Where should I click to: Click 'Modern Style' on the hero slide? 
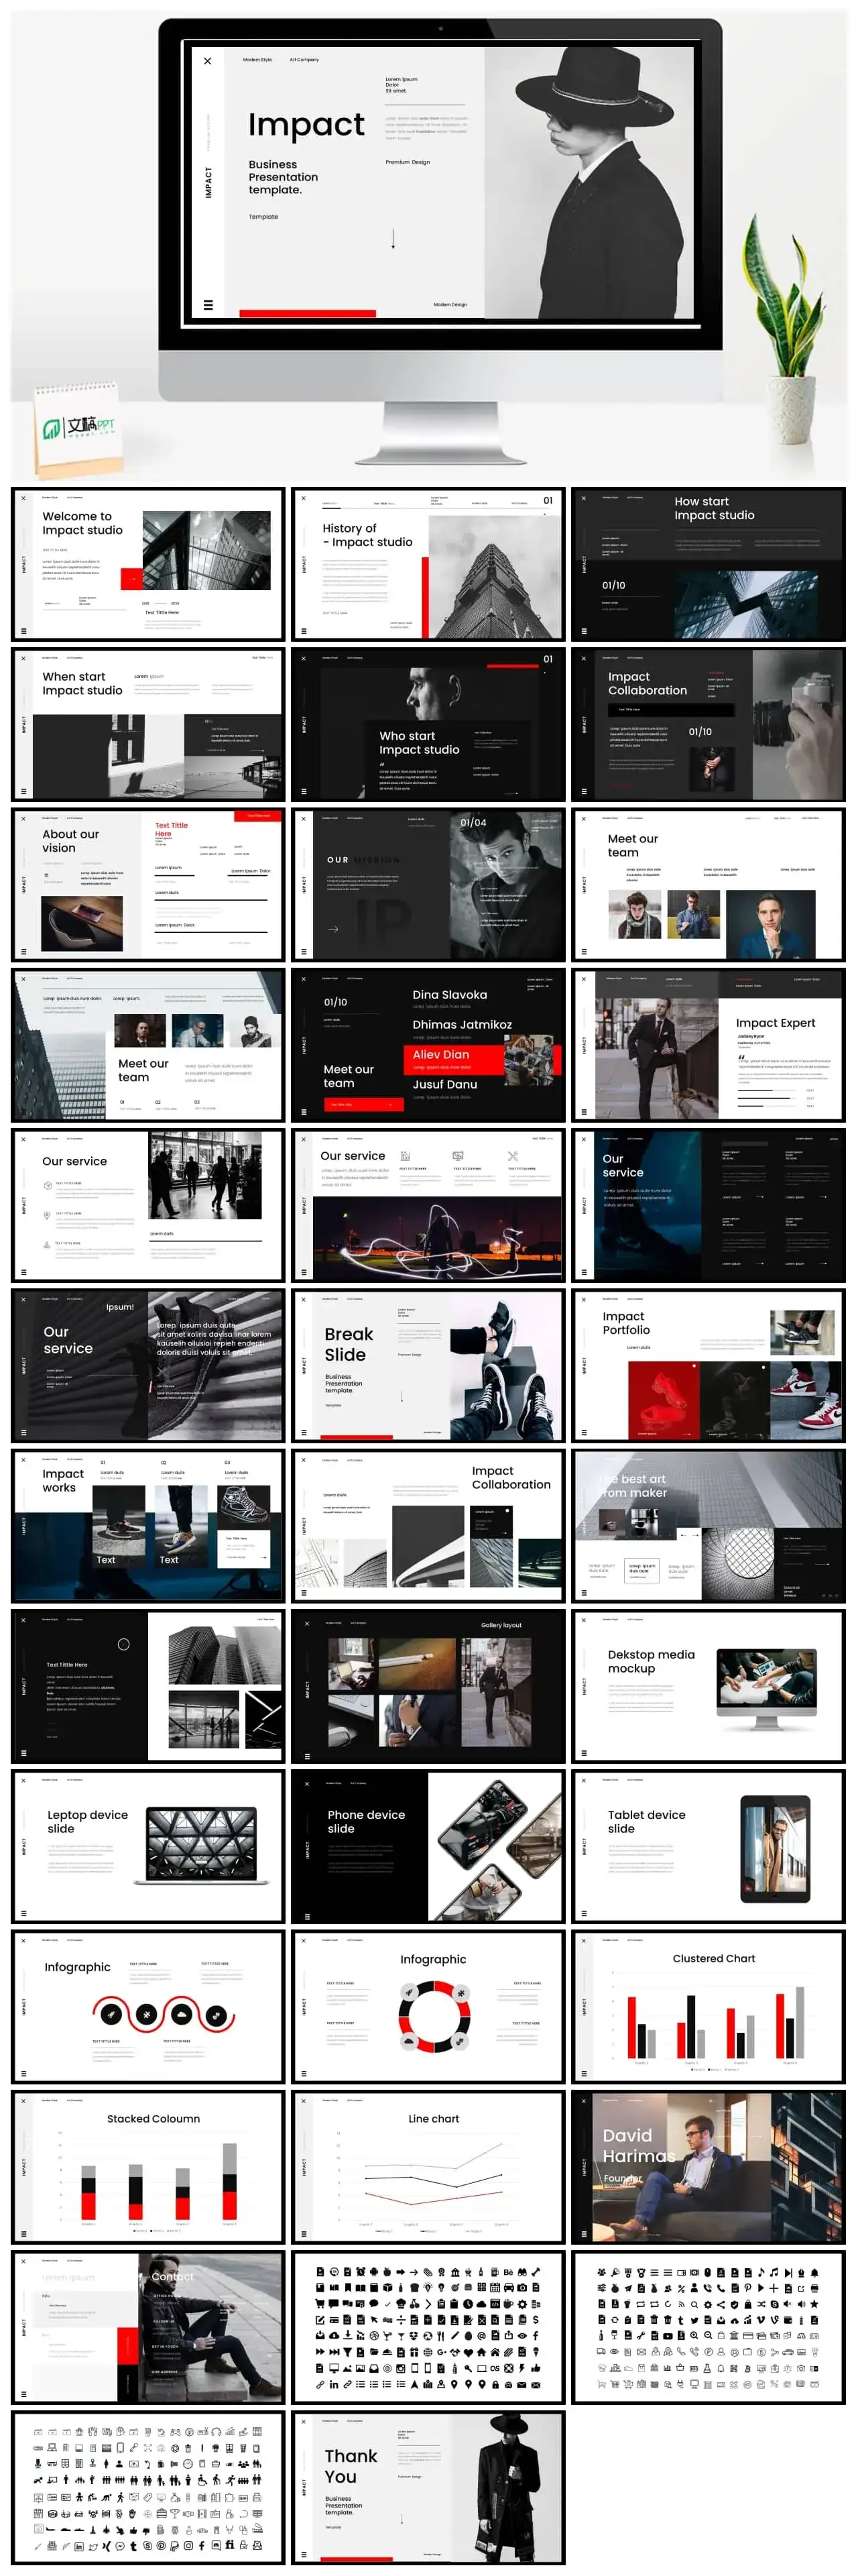(x=257, y=60)
